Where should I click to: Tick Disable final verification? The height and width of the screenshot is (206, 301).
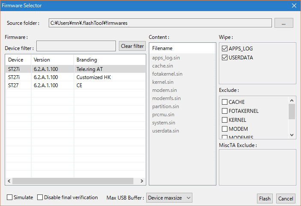[40, 197]
